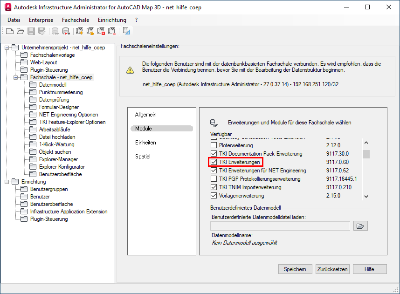Switch to the Allgemein settings page
The height and width of the screenshot is (294, 400).
click(145, 115)
